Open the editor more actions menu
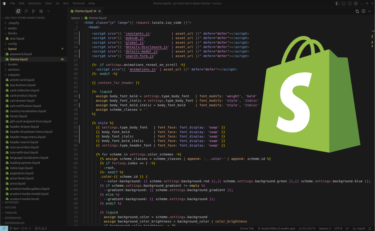This screenshot has height=231, width=375. pyautogui.click(x=369, y=11)
